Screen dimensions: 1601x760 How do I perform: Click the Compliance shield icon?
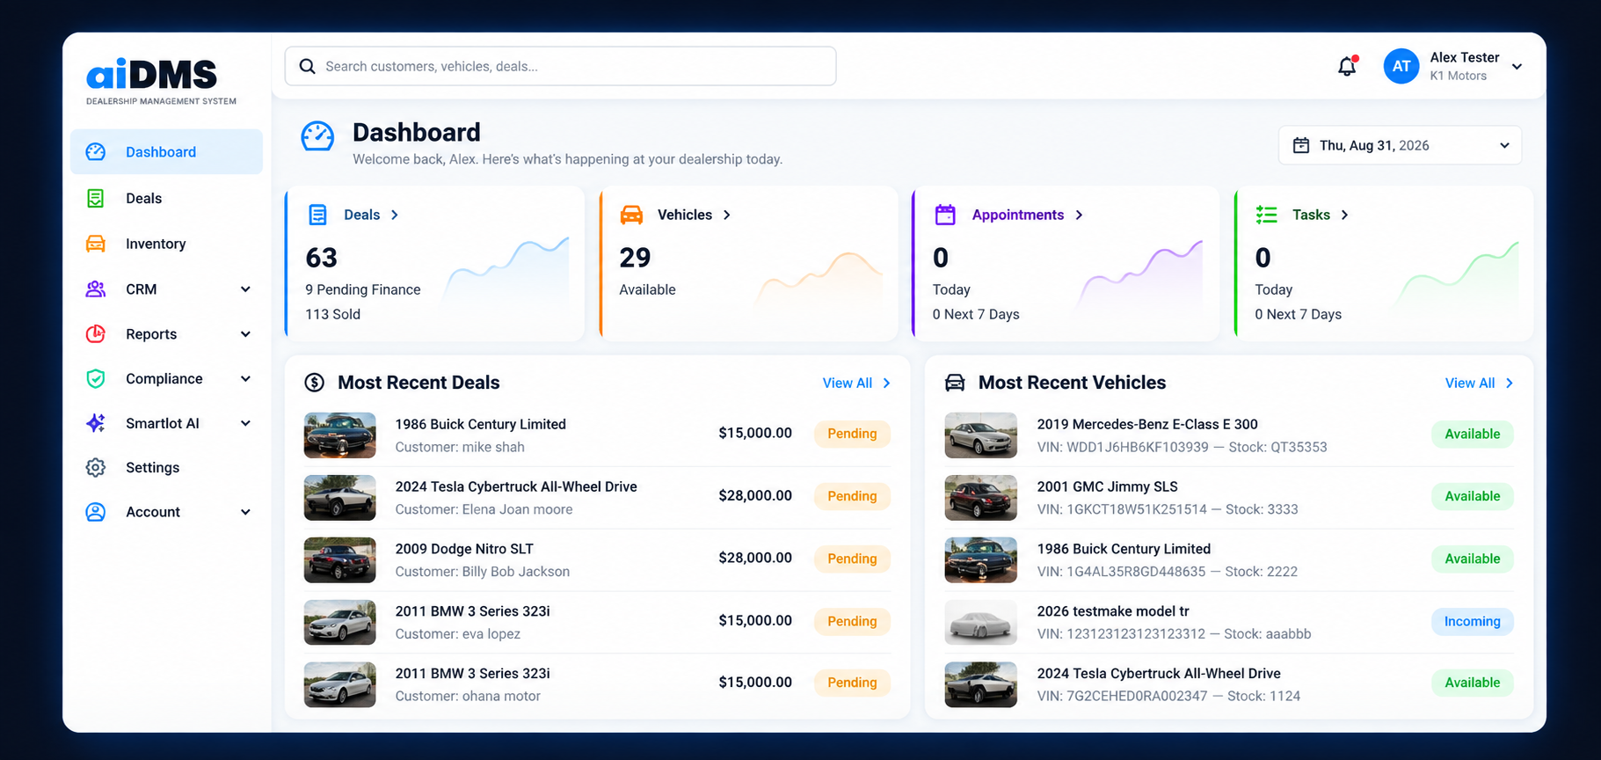click(x=96, y=378)
